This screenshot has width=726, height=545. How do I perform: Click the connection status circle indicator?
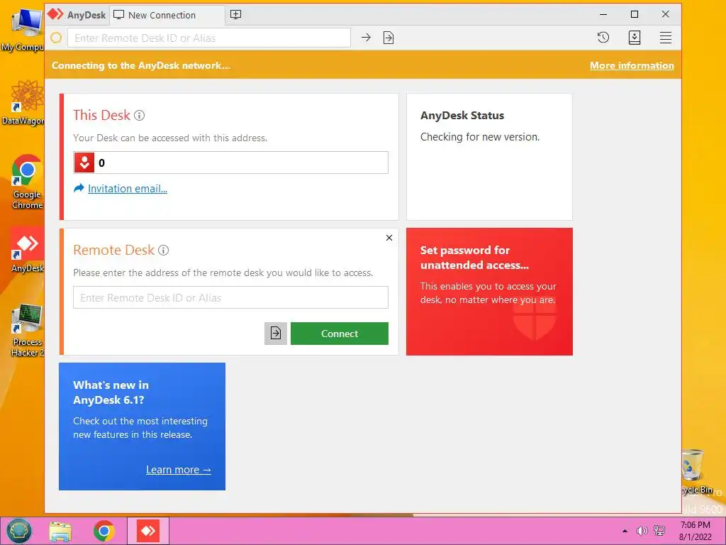pos(56,38)
